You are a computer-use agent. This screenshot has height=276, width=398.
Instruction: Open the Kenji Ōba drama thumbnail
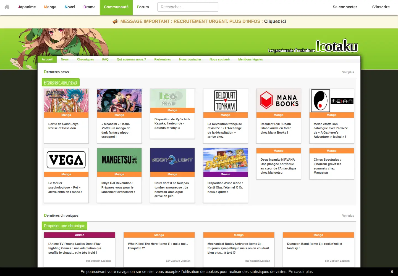point(226,160)
